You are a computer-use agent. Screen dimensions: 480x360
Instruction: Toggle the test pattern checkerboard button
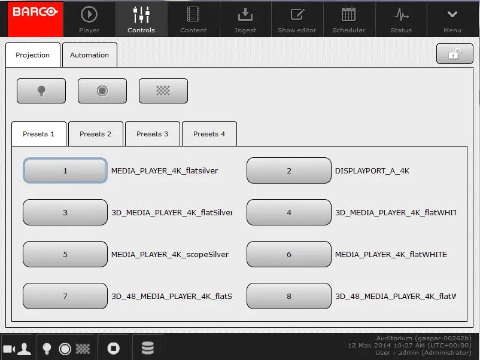click(x=163, y=91)
